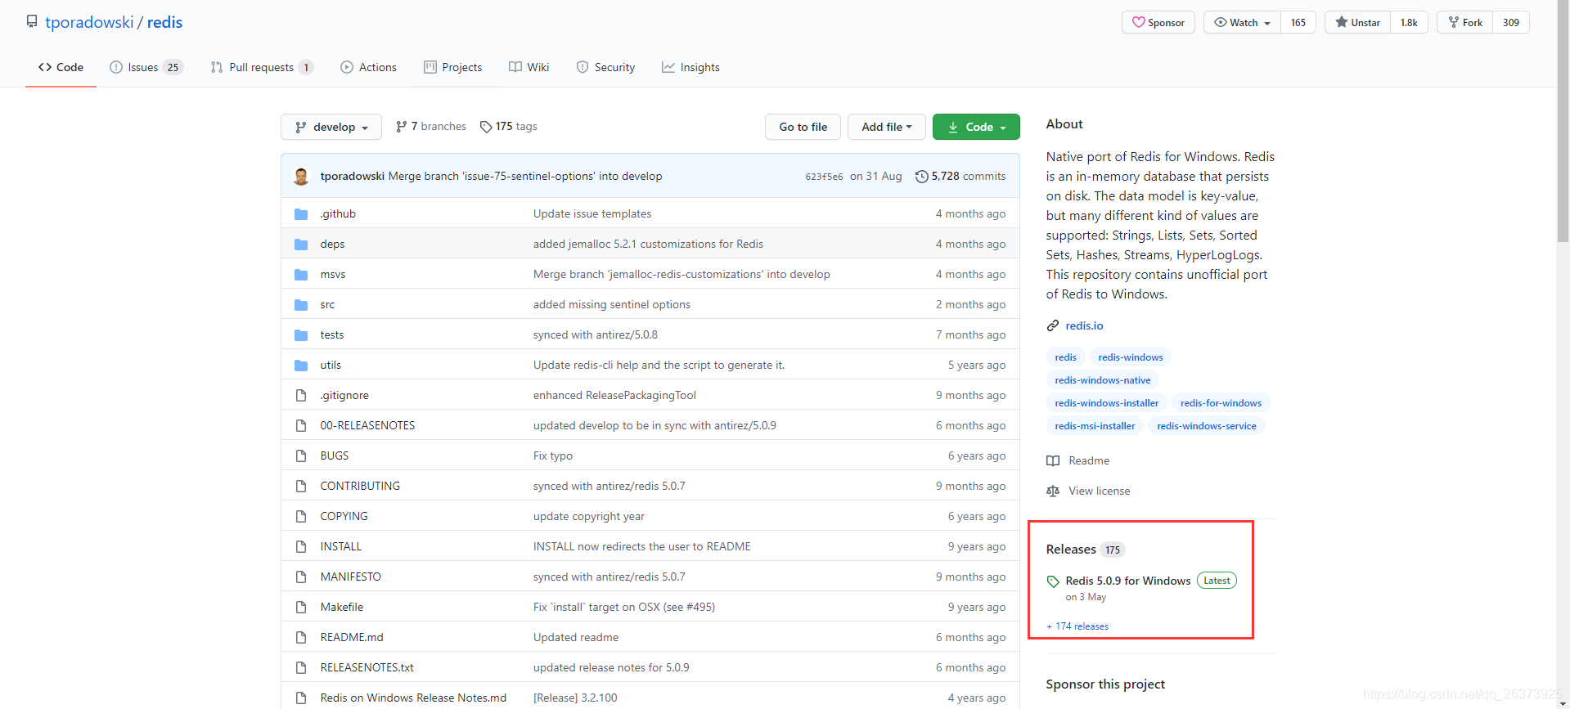Click the Go to file button
Image resolution: width=1570 pixels, height=709 pixels.
pyautogui.click(x=803, y=127)
